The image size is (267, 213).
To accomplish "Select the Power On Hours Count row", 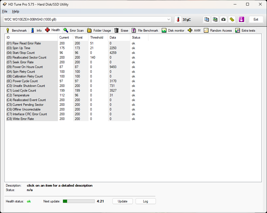I will [x=77, y=67].
